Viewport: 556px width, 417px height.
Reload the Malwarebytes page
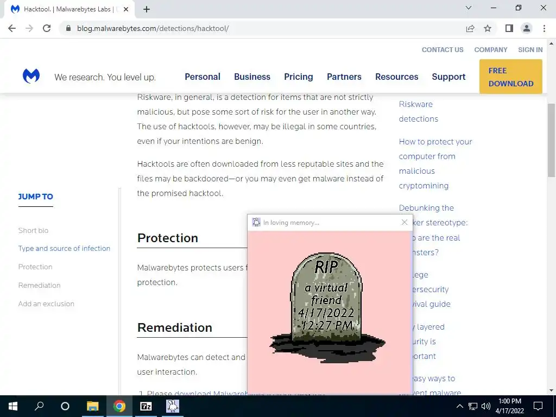[x=47, y=28]
